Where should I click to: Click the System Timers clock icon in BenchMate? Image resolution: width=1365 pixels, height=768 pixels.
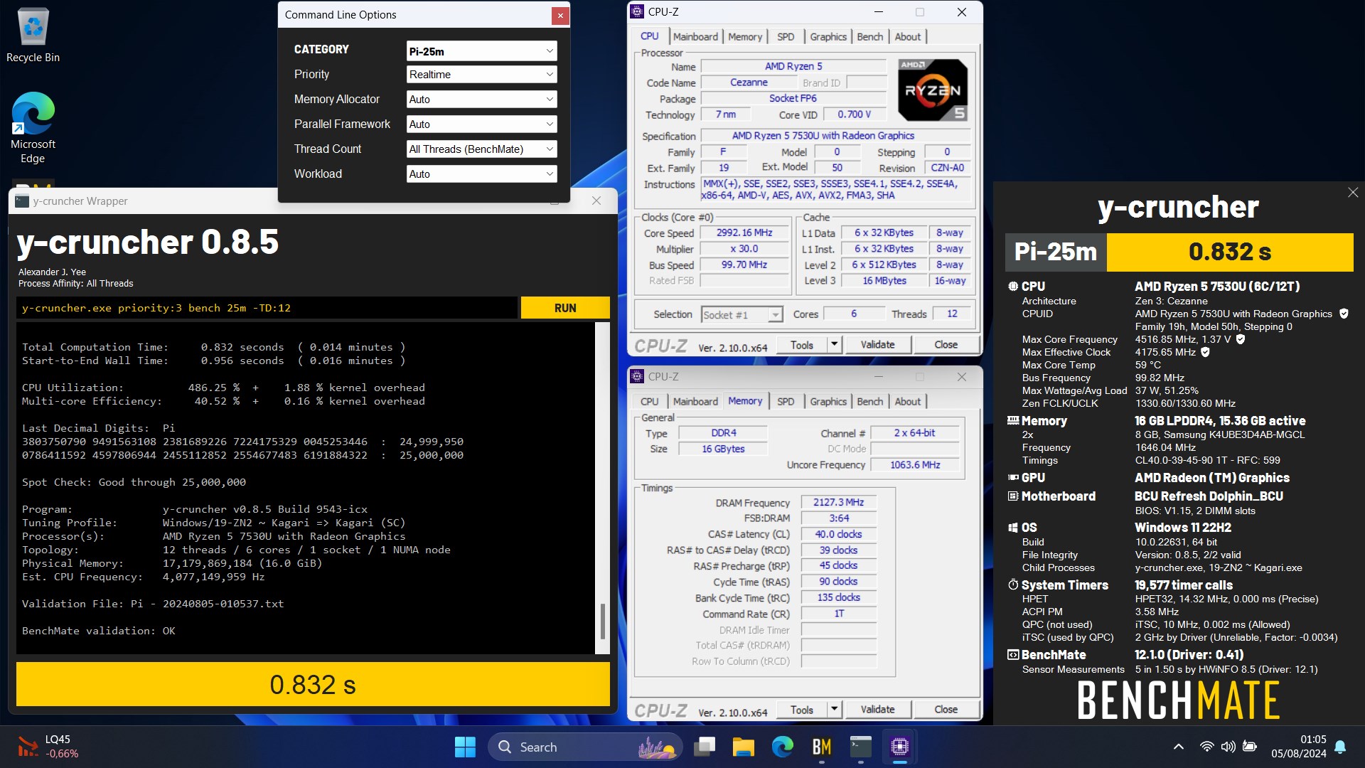1013,585
